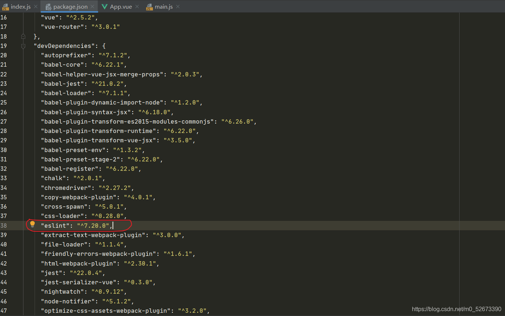The height and width of the screenshot is (316, 505).
Task: Click the JS file icon on main.js tab
Action: coord(149,7)
